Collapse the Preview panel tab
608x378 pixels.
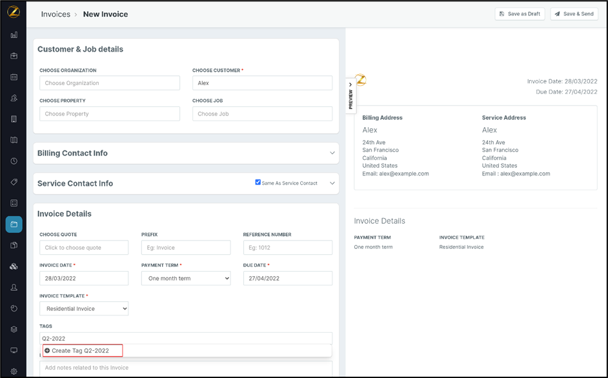pos(350,94)
